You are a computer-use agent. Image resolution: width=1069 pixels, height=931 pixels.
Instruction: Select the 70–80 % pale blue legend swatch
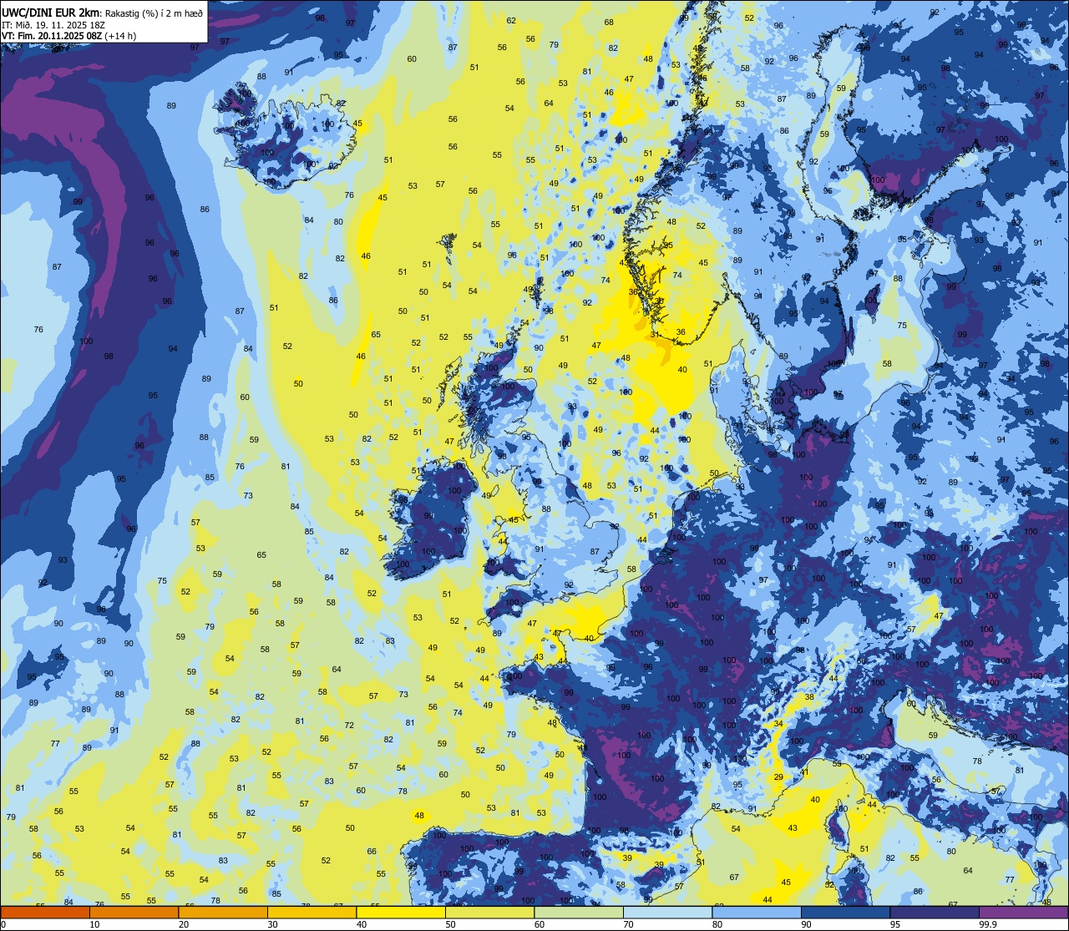667,912
